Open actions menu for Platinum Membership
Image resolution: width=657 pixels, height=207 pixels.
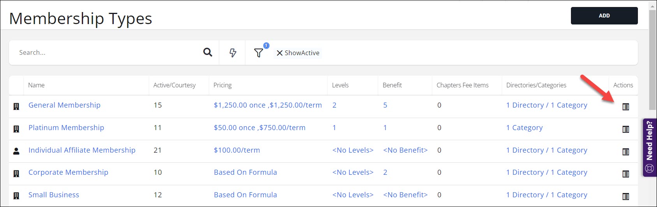[625, 129]
